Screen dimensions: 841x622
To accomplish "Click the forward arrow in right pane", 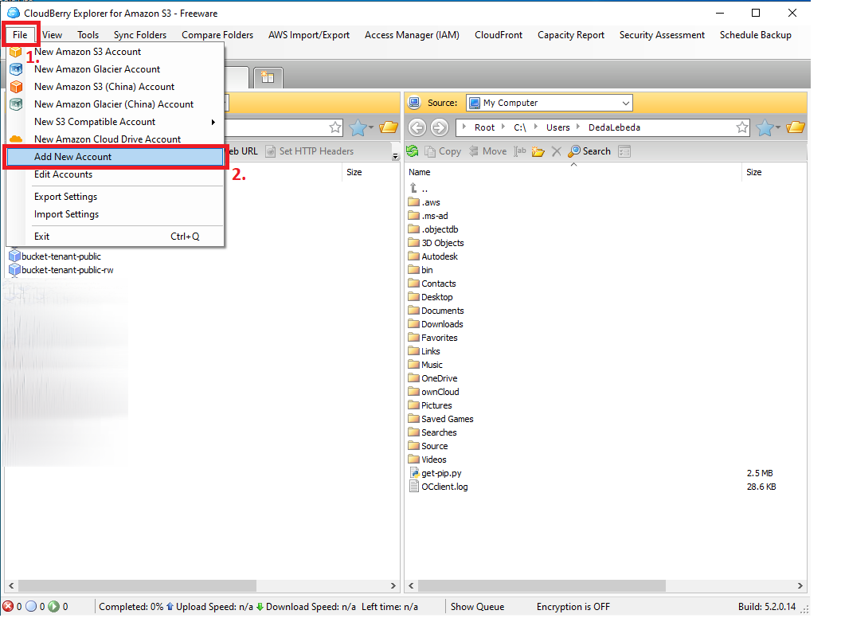I will (x=439, y=127).
